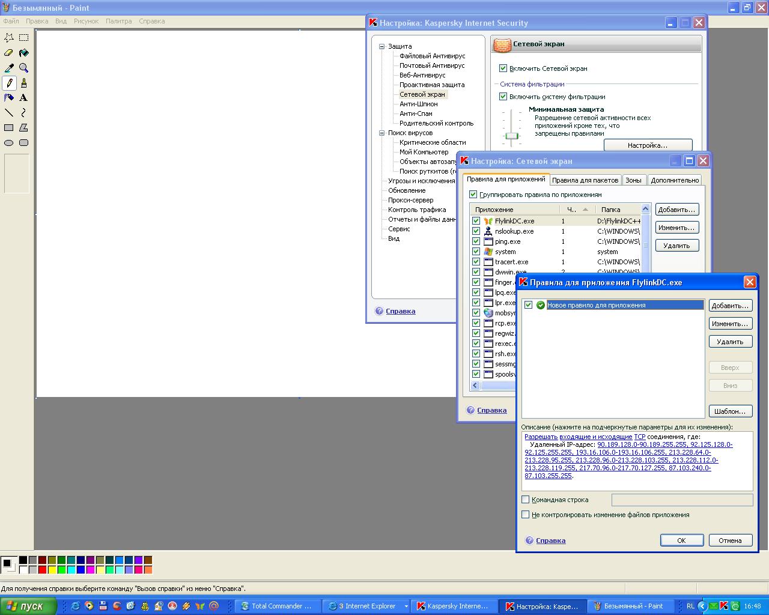This screenshot has width=769, height=615.
Task: Switch to the Правила для пакетов tab
Action: 585,180
